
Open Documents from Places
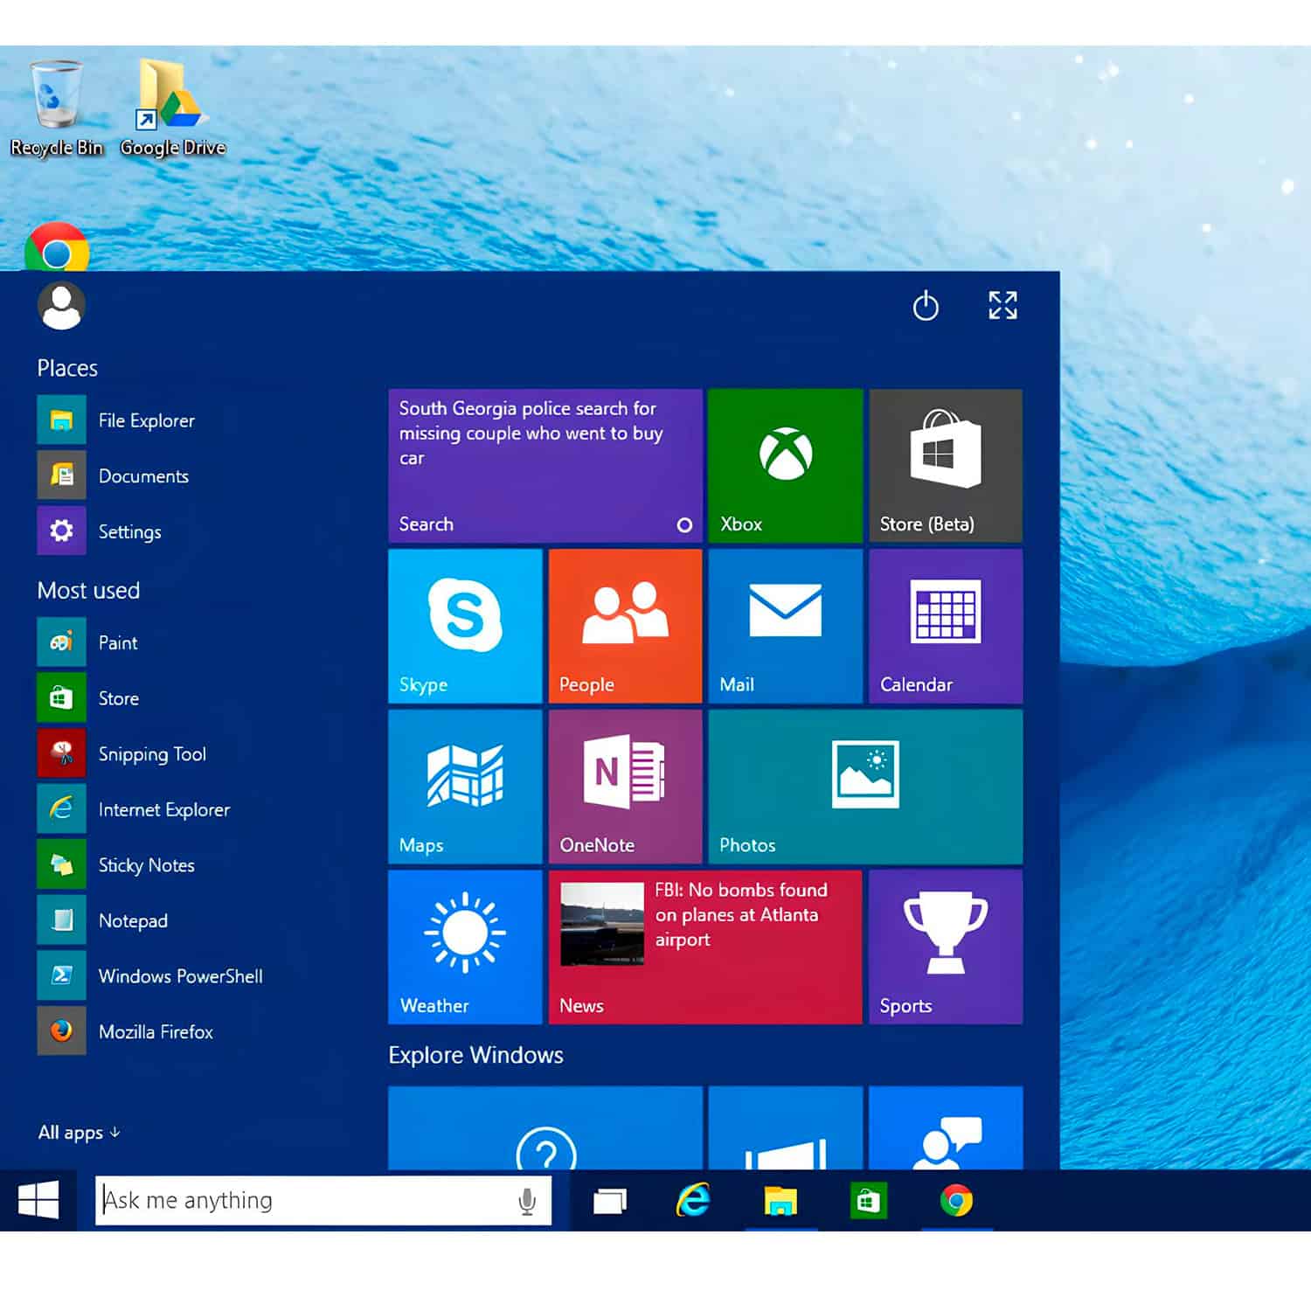click(143, 475)
